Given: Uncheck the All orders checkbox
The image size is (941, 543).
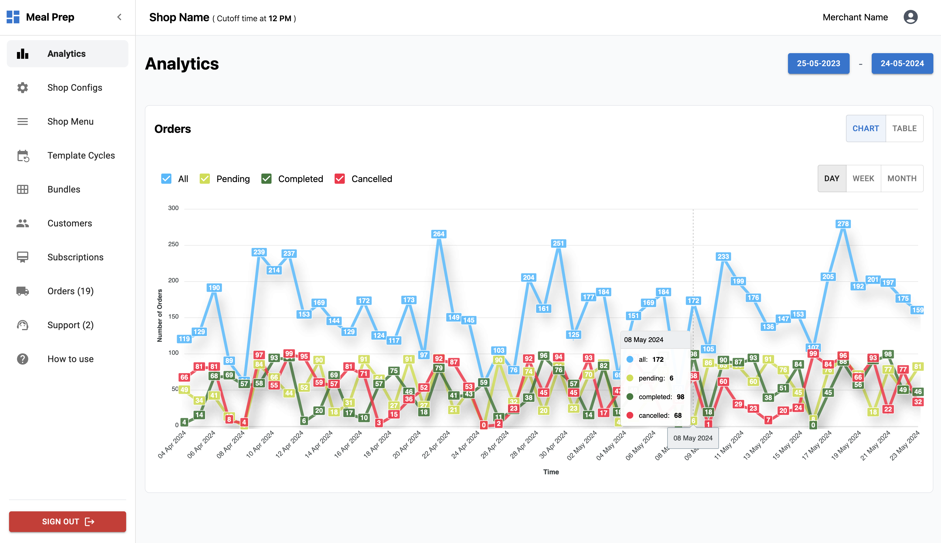Looking at the screenshot, I should pos(166,179).
